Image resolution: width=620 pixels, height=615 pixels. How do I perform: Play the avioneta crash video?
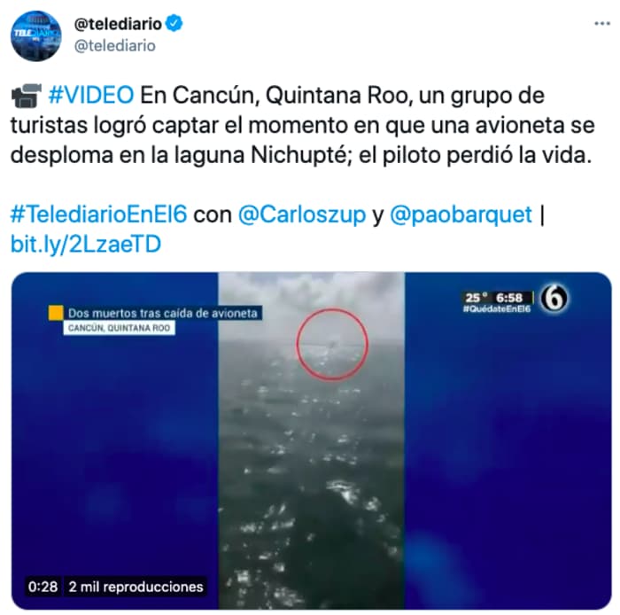[x=311, y=440]
